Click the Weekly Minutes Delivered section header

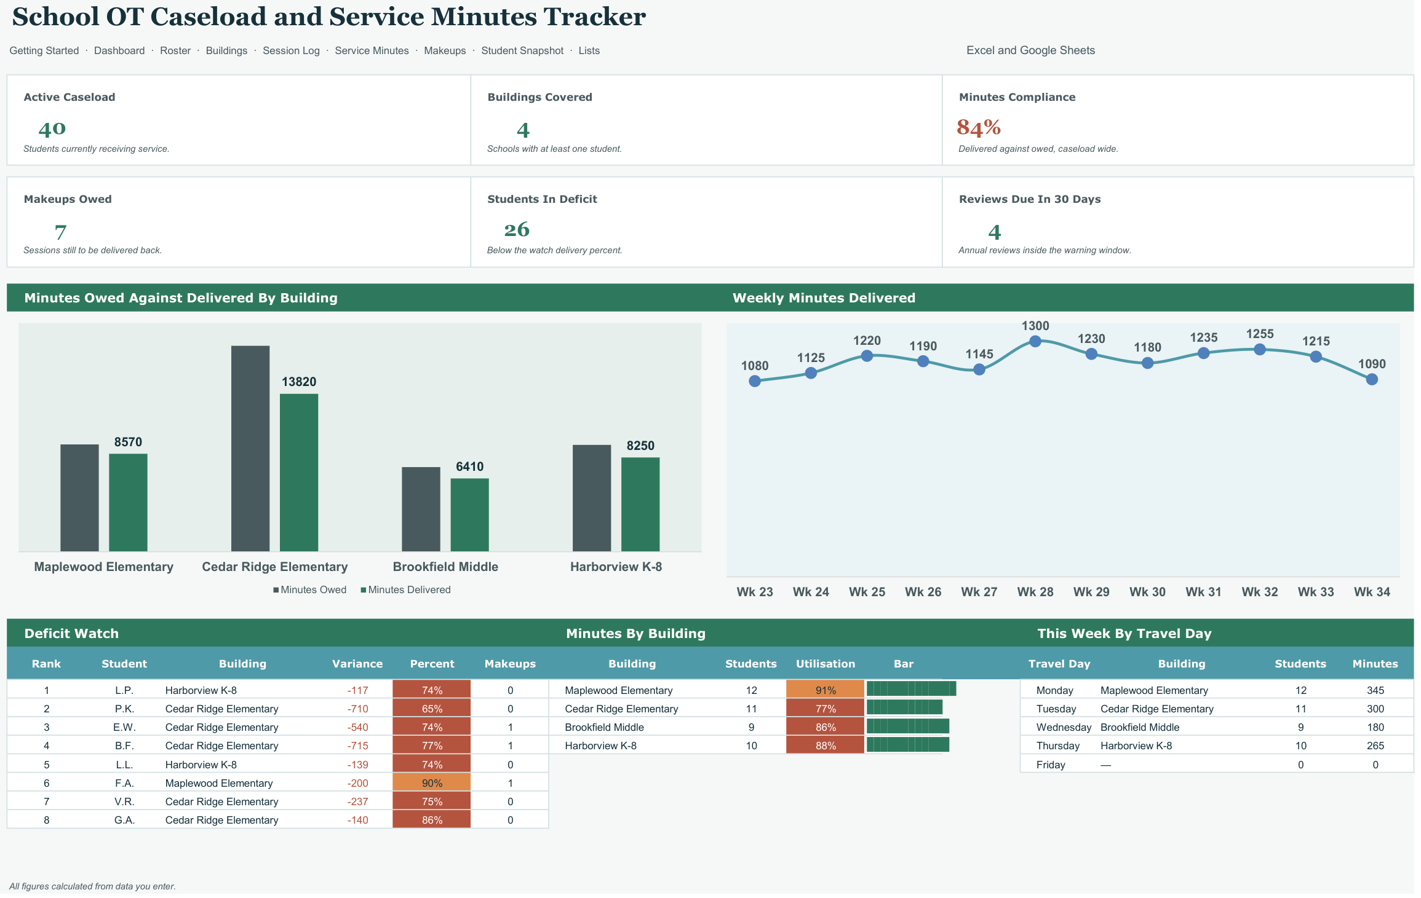coord(824,297)
